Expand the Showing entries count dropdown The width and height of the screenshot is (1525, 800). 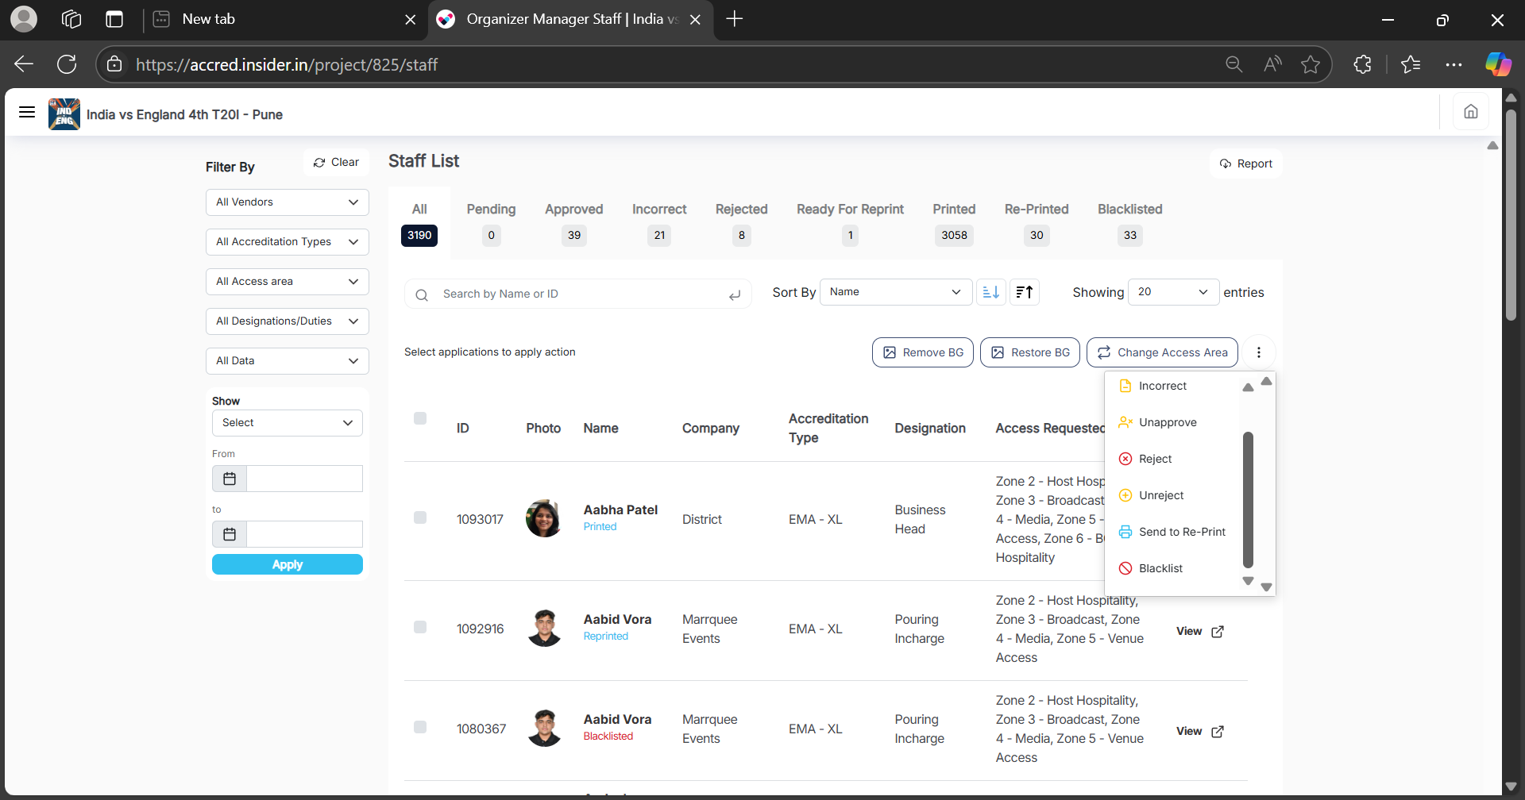pyautogui.click(x=1172, y=292)
